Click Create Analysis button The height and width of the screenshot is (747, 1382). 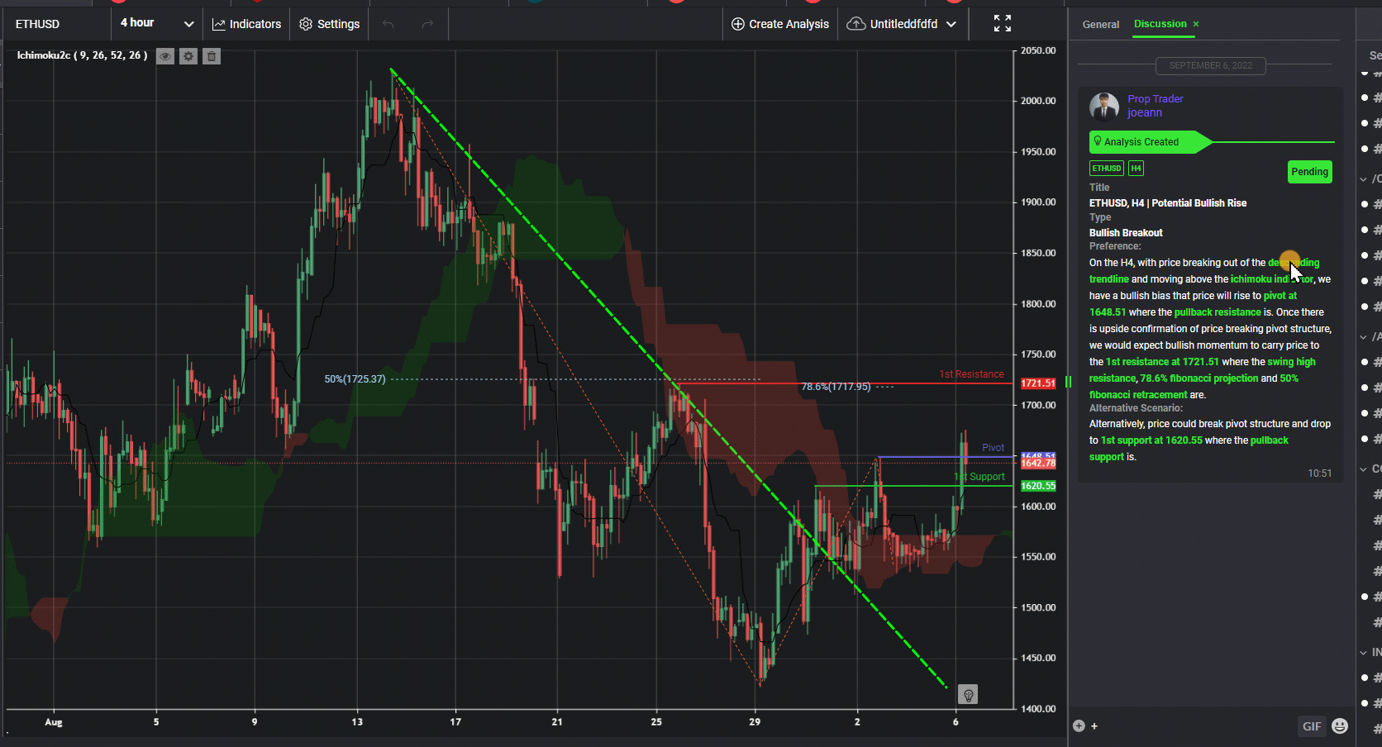coord(780,24)
